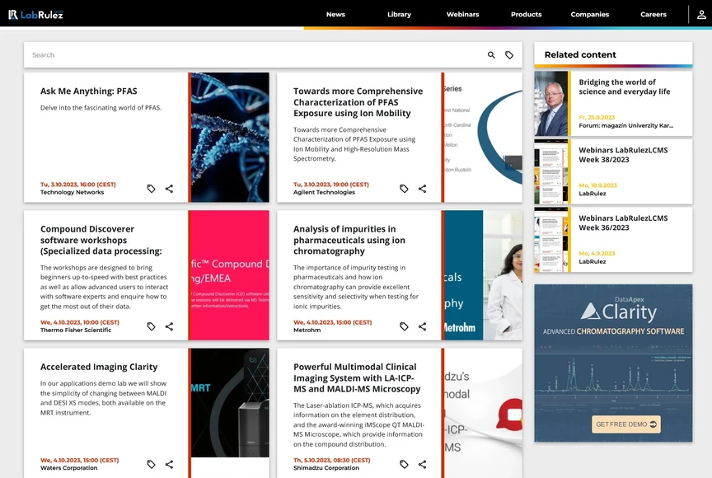Open 'Bridging the world of science and everyday life'
Viewport: 712px width, 478px height.
pyautogui.click(x=624, y=87)
